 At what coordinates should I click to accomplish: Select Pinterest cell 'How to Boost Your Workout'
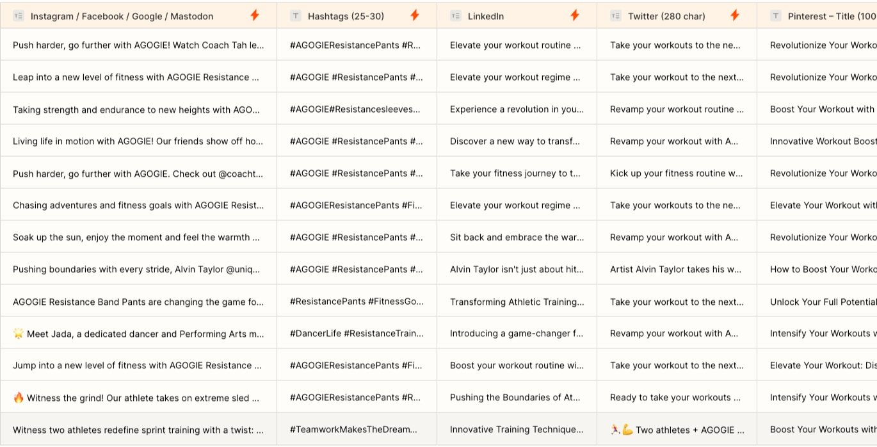tap(817, 269)
